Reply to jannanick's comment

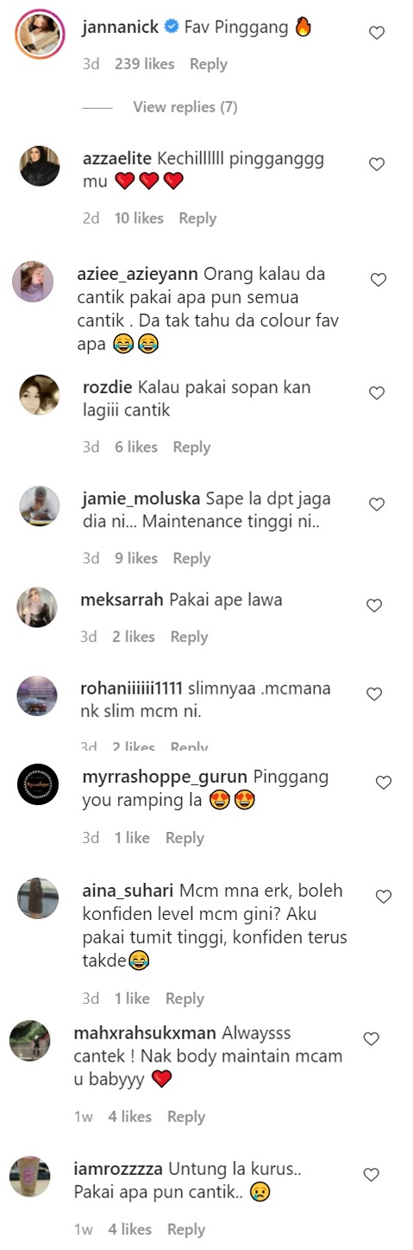pos(209,64)
